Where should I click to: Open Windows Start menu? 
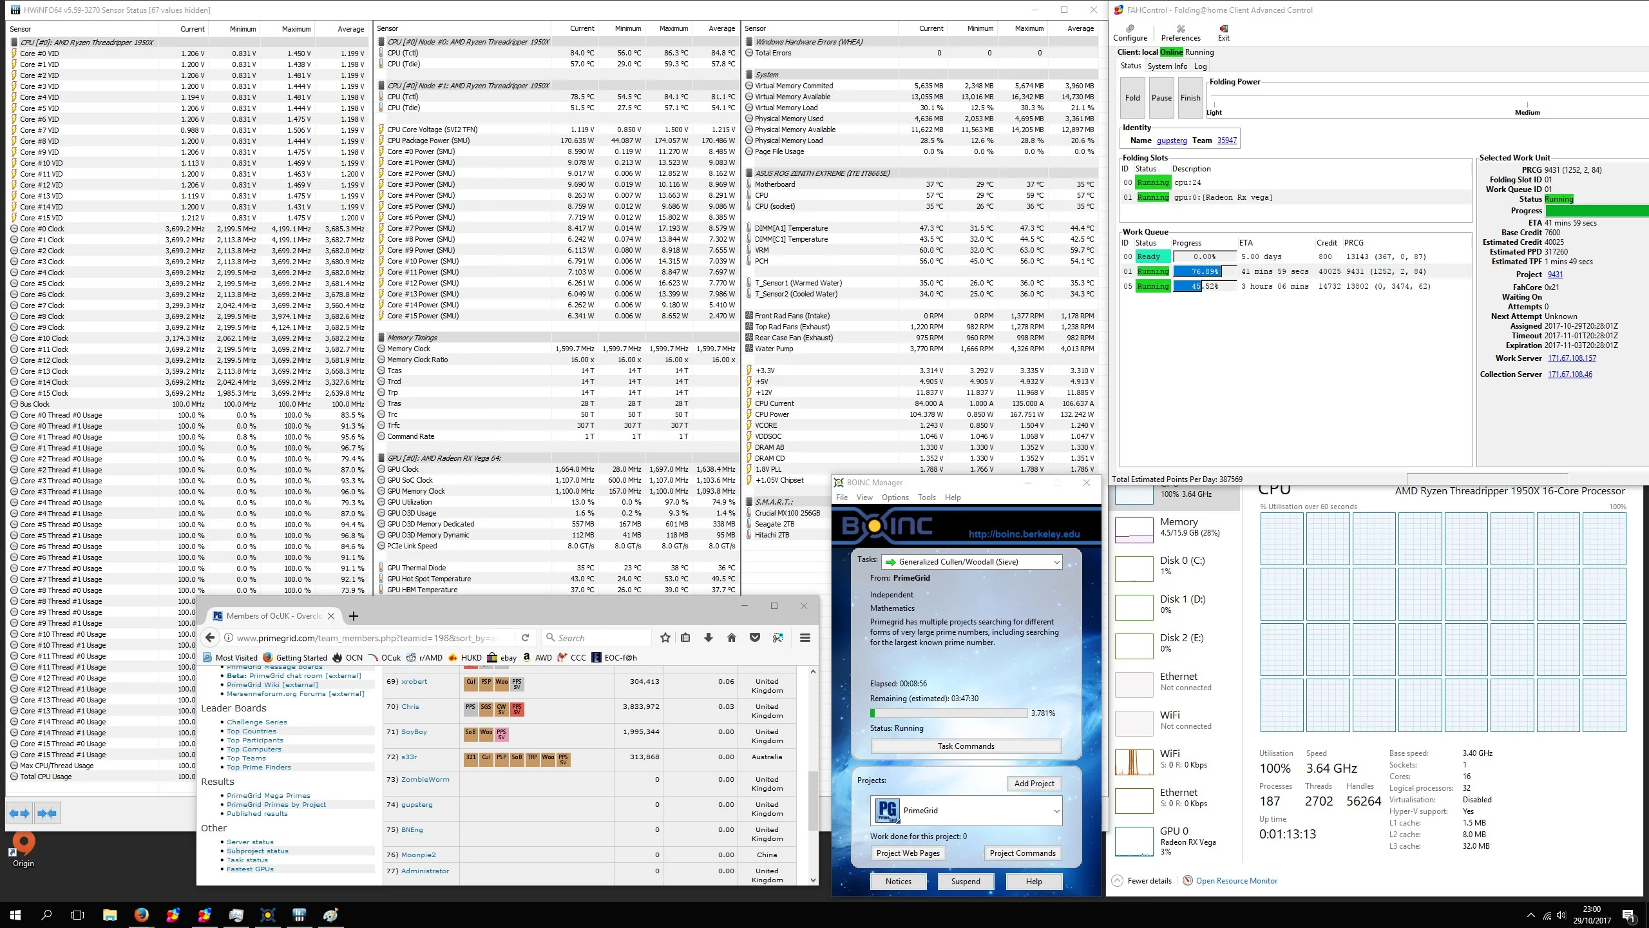(15, 915)
